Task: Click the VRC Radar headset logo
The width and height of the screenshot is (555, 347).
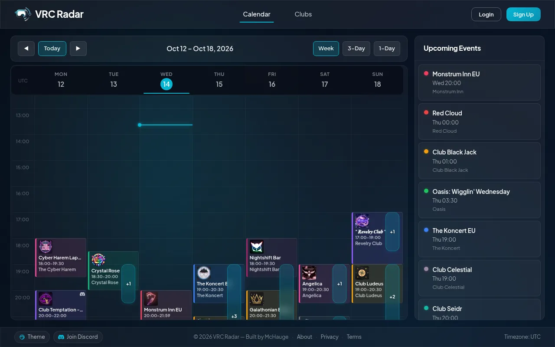Action: click(x=23, y=14)
